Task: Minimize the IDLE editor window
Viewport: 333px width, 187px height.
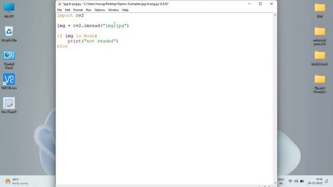Action: tap(249, 4)
